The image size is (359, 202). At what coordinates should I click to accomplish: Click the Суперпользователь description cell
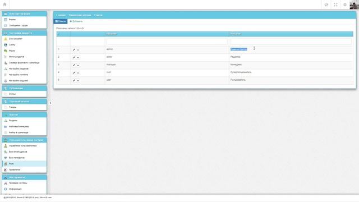(x=291, y=72)
